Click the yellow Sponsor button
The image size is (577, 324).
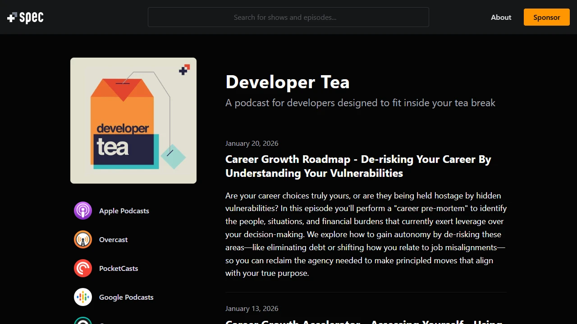tap(546, 17)
